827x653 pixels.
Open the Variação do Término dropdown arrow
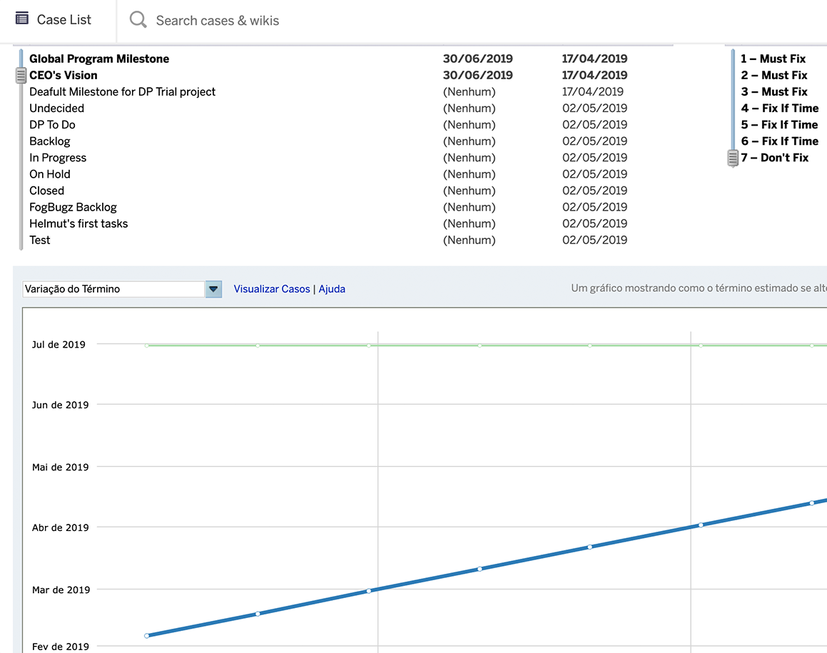click(213, 289)
